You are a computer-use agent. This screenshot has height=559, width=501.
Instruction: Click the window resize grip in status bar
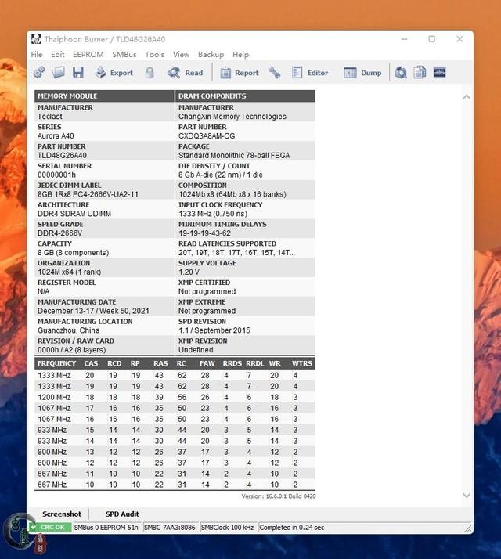click(x=468, y=528)
